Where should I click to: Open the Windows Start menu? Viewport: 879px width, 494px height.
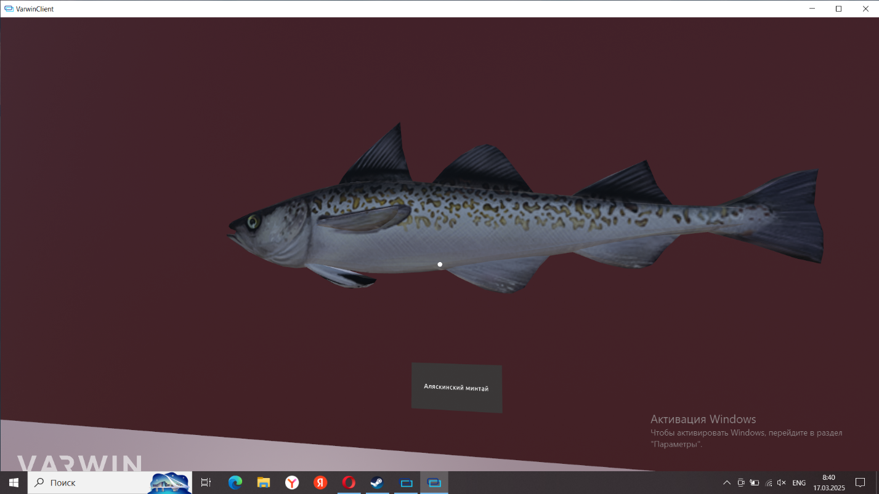[14, 483]
